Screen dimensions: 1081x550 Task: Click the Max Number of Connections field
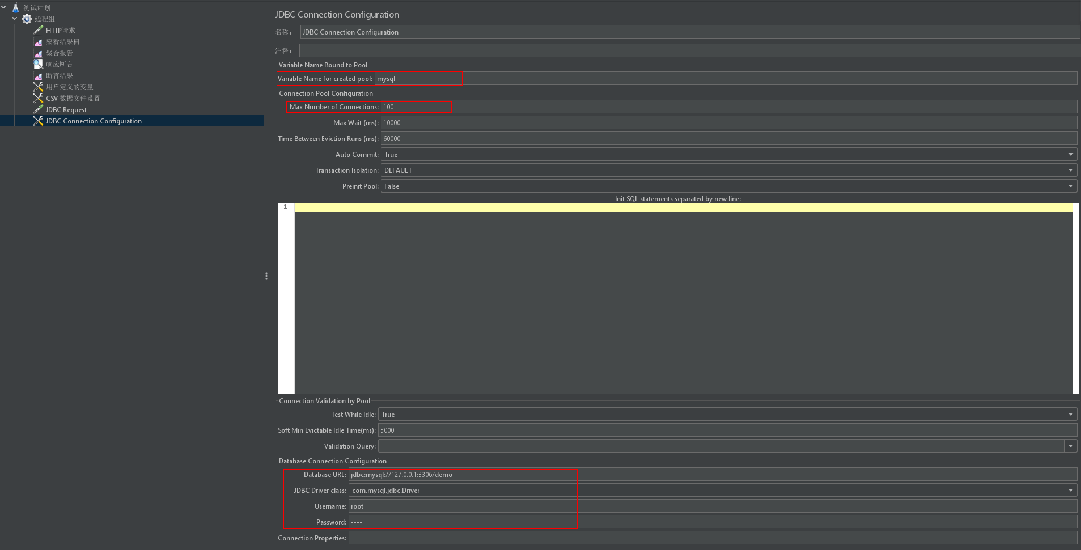tap(729, 107)
